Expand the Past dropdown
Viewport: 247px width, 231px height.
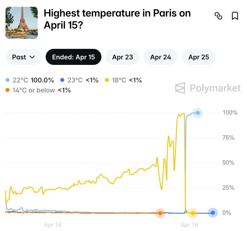click(23, 57)
